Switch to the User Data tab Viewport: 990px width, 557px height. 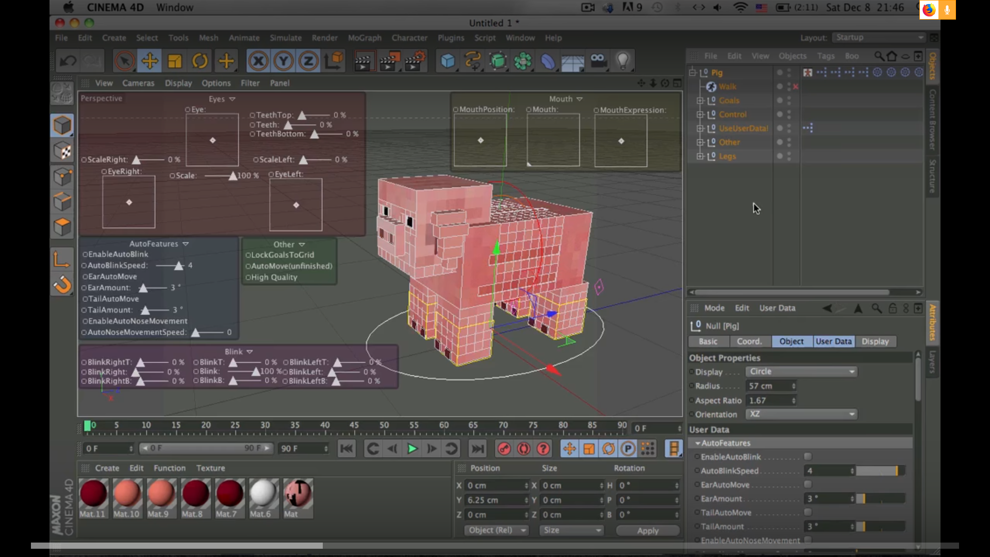(833, 341)
